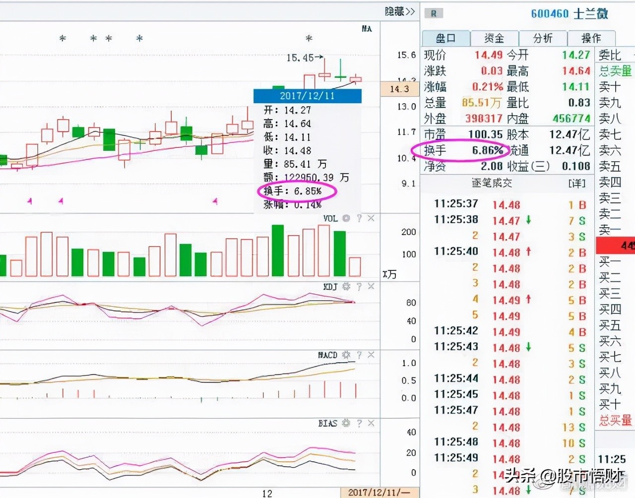The height and width of the screenshot is (498, 635).
Task: Click the 14.3 price tag on axis
Action: [399, 89]
